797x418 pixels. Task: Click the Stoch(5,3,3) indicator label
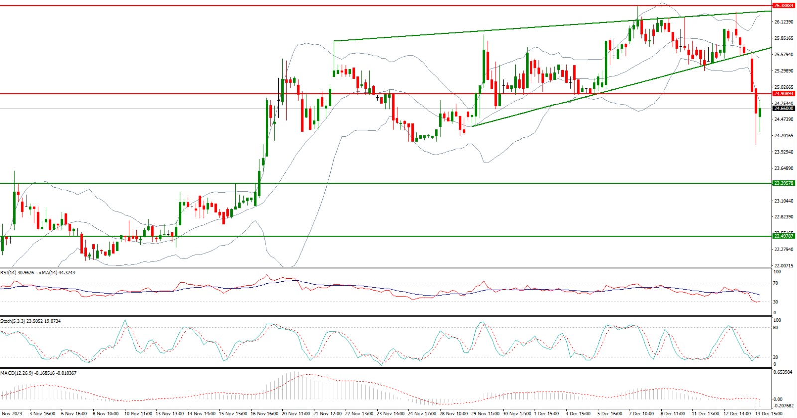tap(30, 321)
